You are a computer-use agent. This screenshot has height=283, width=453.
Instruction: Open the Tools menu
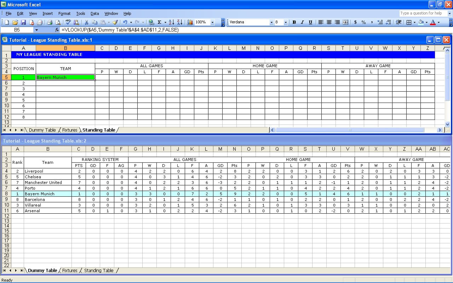pyautogui.click(x=81, y=13)
